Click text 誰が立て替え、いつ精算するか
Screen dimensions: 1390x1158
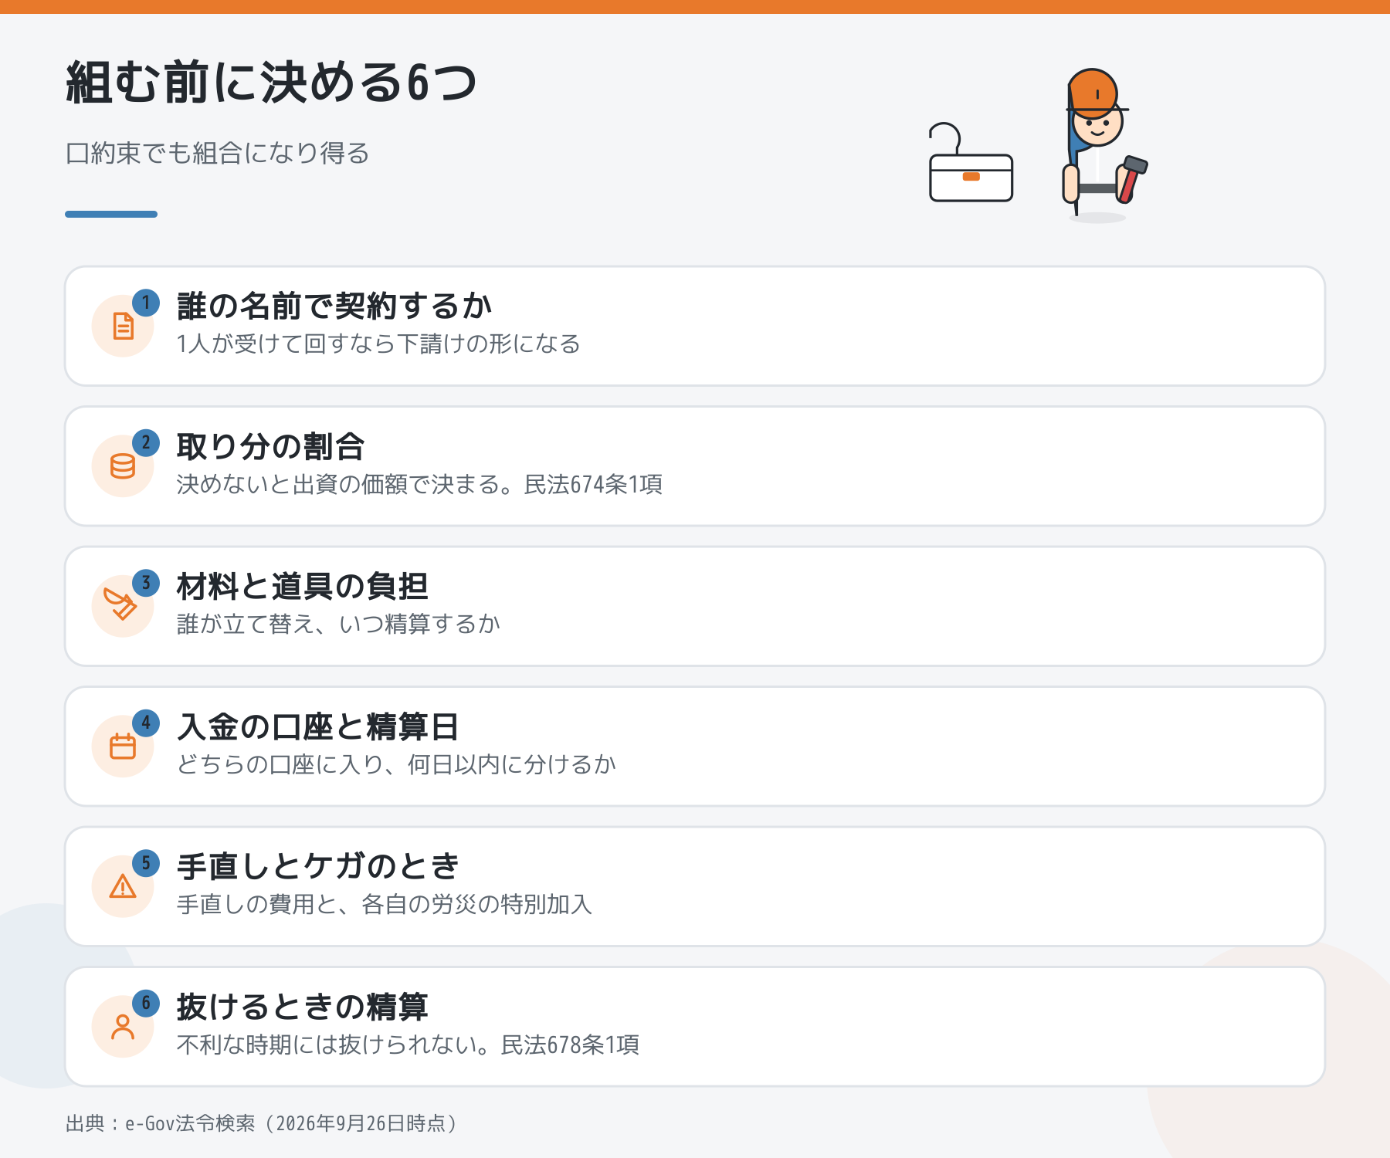tap(338, 624)
